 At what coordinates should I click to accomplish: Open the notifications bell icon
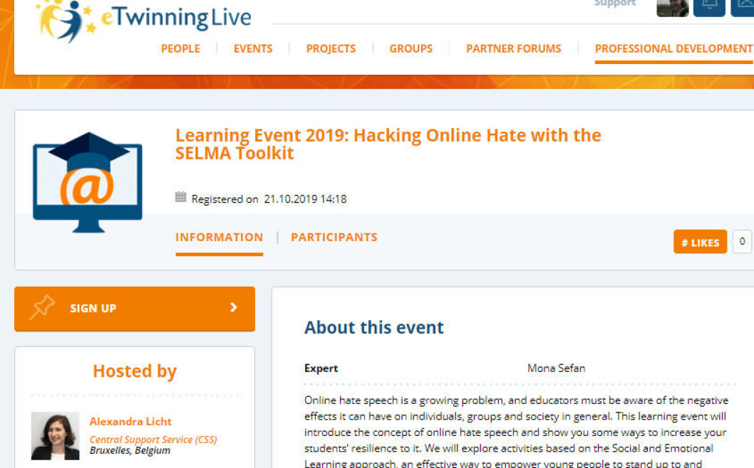(709, 8)
